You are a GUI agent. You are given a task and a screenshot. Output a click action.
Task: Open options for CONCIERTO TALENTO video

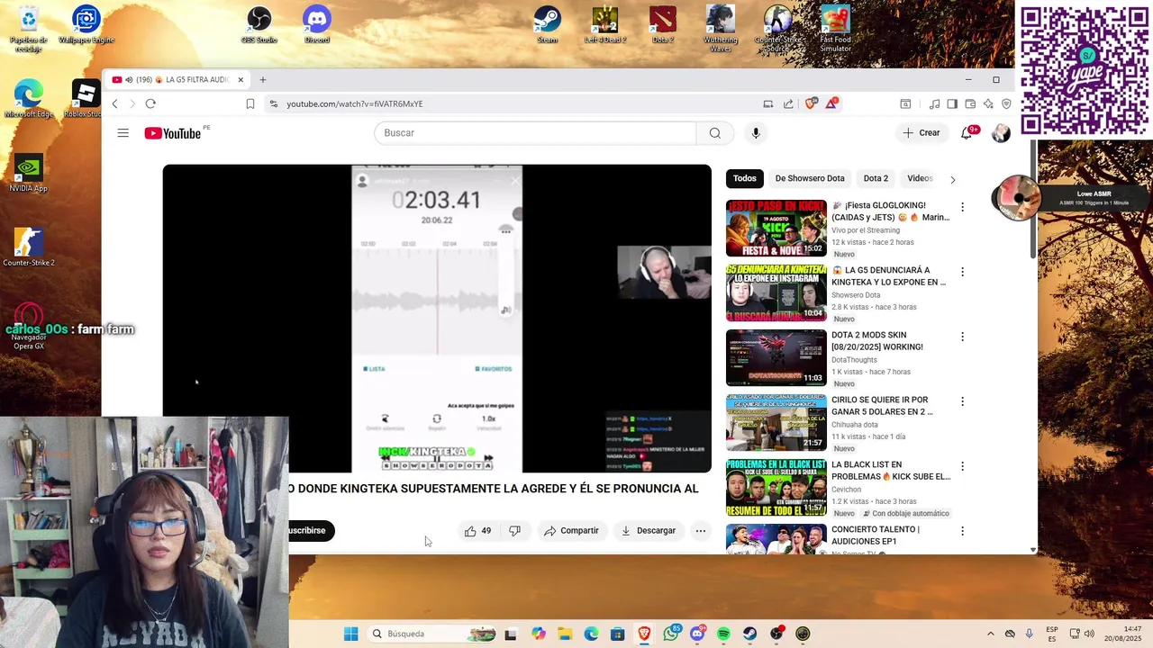[x=962, y=531]
